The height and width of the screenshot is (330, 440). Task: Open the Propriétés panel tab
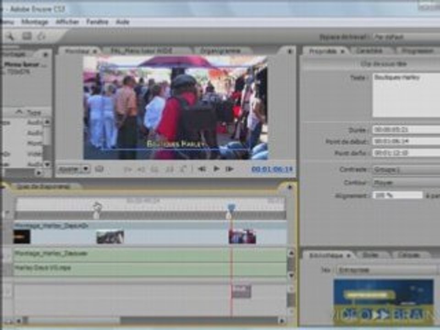click(325, 51)
